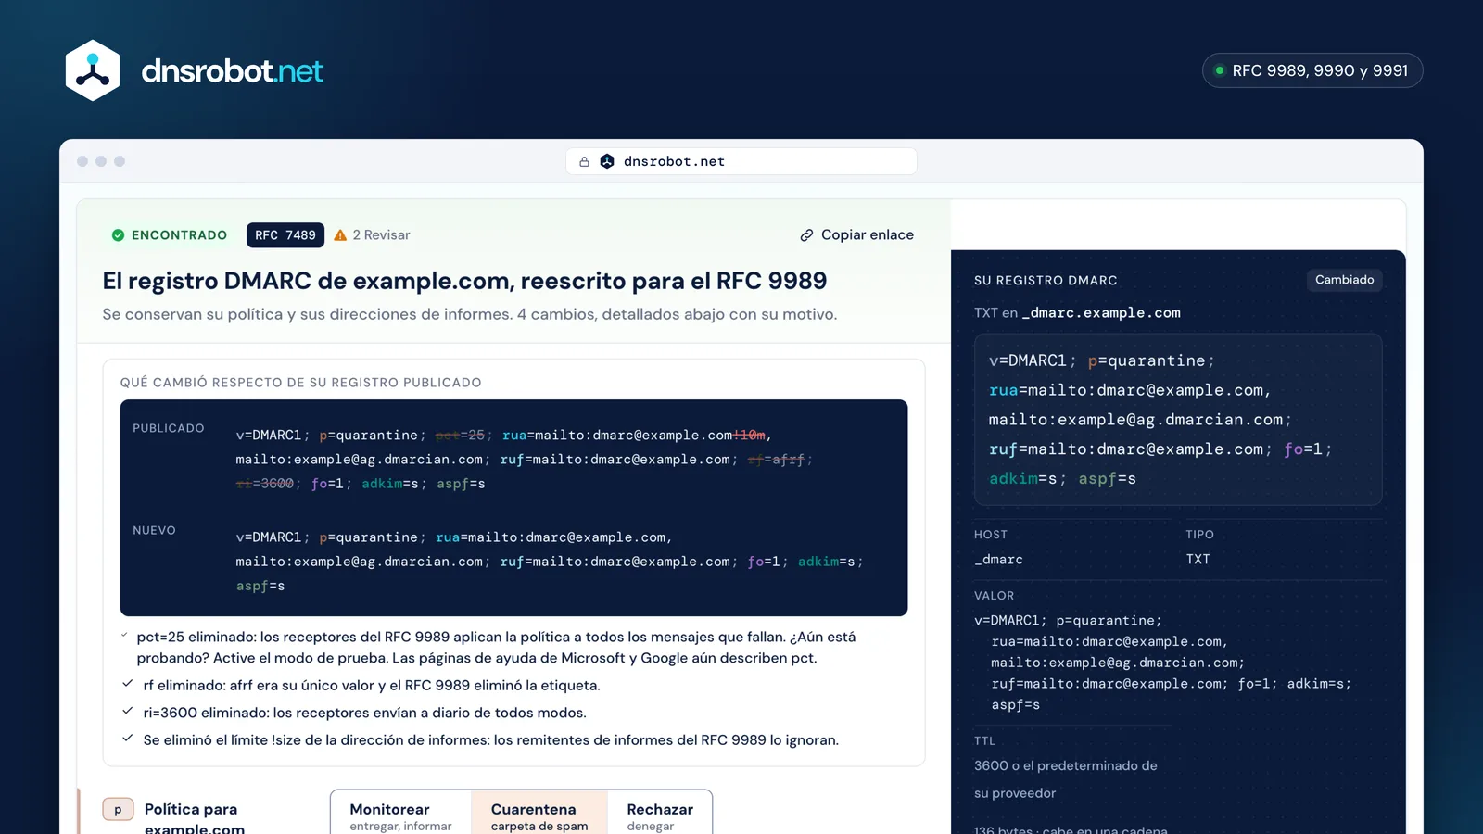
Task: Click the dnsrobot favicon in the address bar
Action: pos(607,161)
